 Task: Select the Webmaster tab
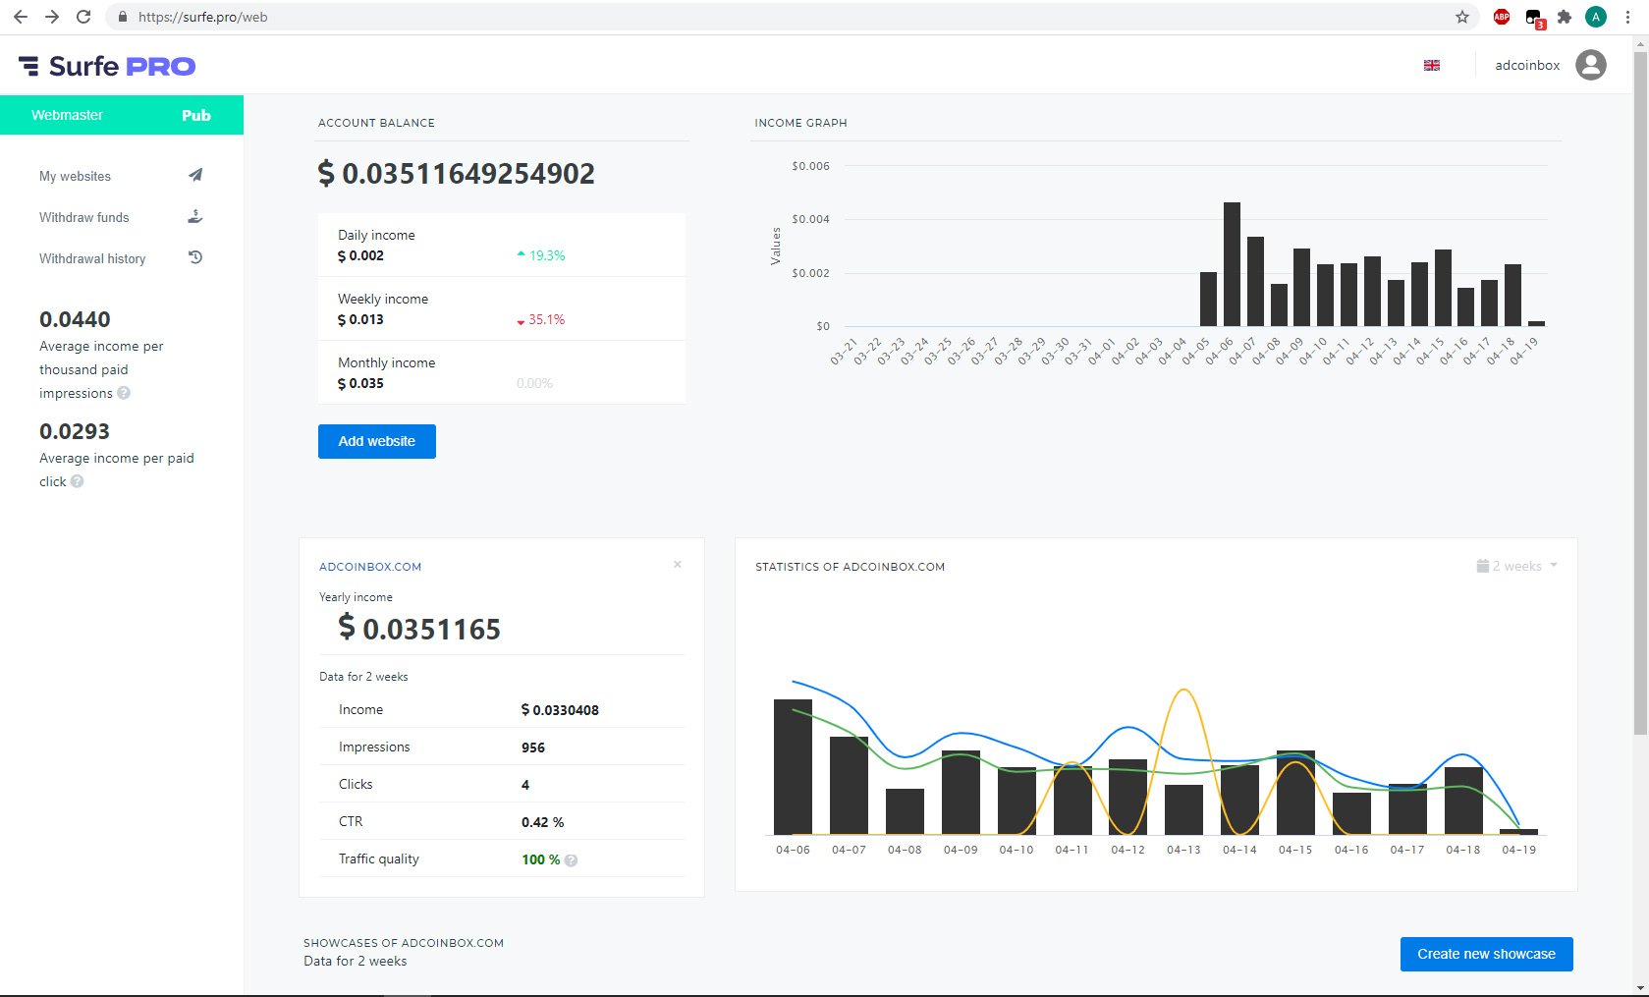67,115
